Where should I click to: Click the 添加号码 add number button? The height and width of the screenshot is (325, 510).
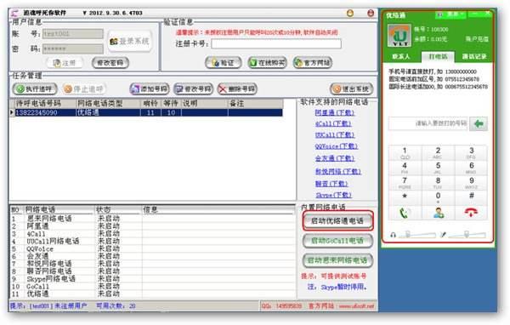150,88
